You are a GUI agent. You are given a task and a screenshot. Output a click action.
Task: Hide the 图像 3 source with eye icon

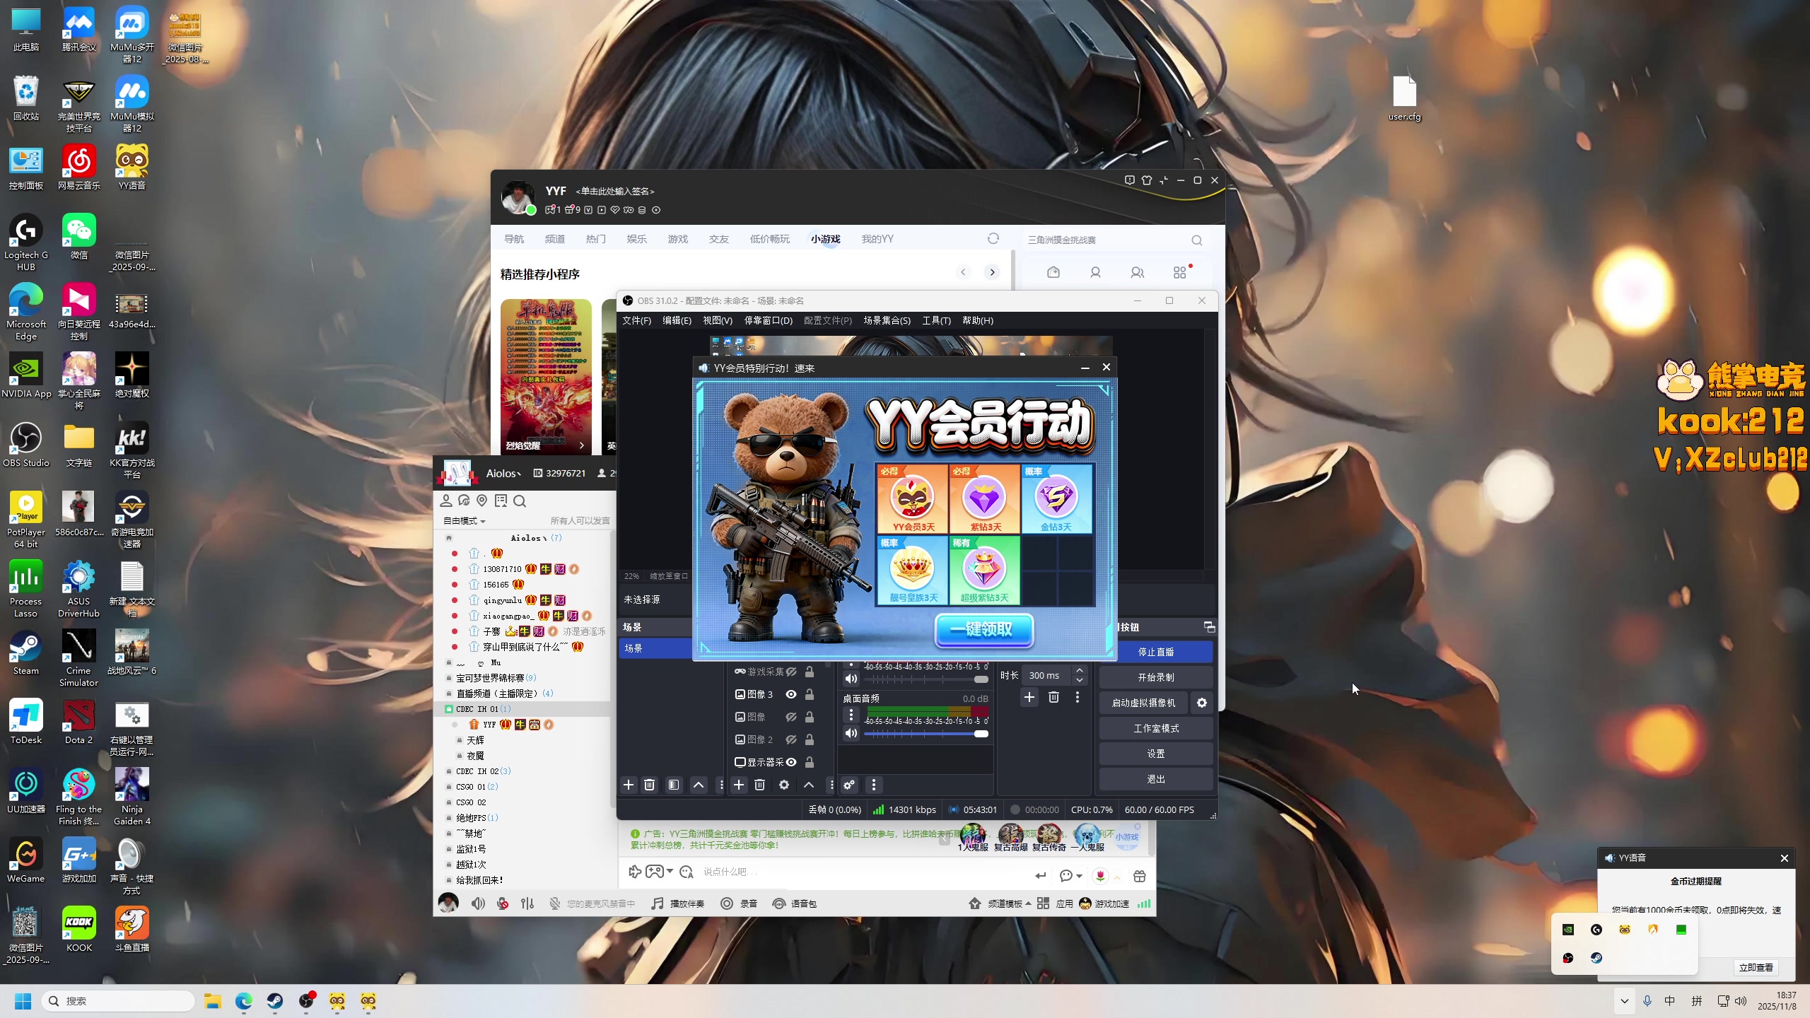(x=791, y=694)
